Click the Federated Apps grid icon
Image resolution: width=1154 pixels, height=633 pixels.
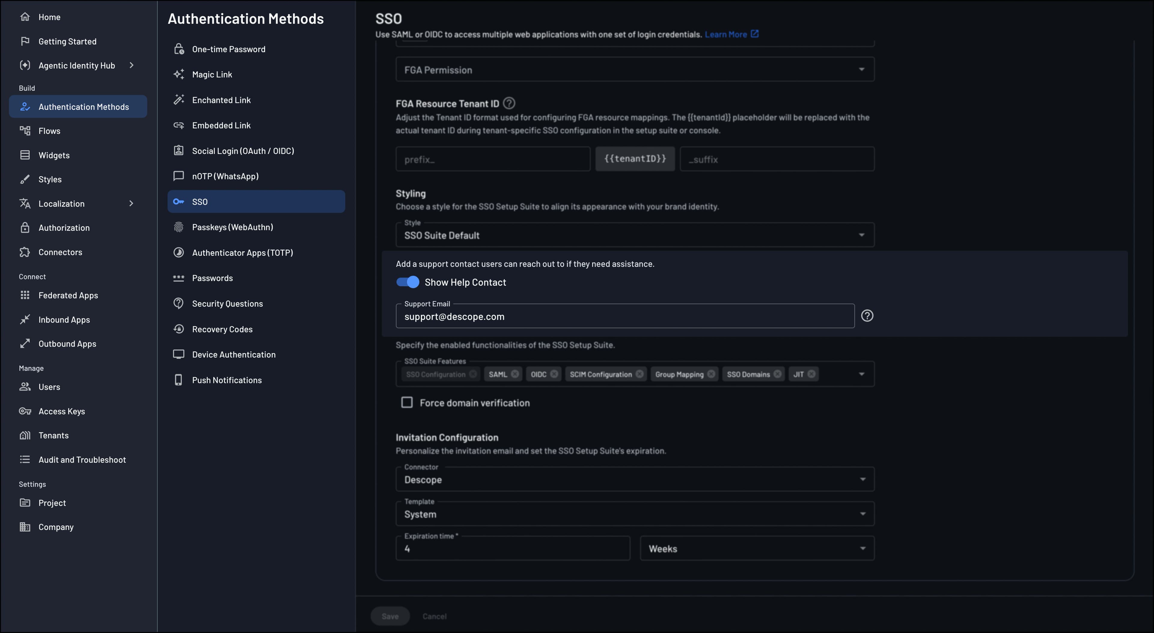(25, 295)
